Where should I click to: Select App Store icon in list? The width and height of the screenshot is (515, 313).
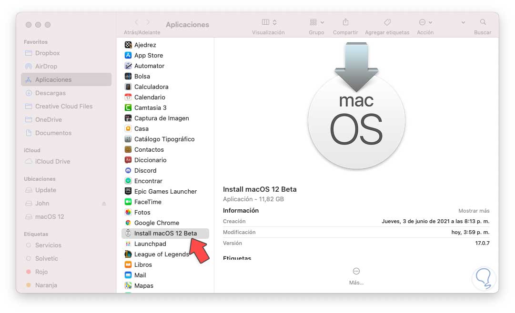(x=128, y=56)
